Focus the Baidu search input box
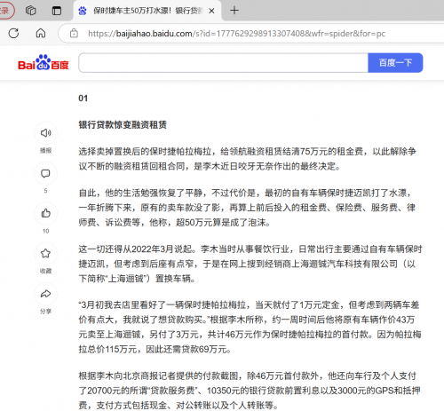 (224, 63)
